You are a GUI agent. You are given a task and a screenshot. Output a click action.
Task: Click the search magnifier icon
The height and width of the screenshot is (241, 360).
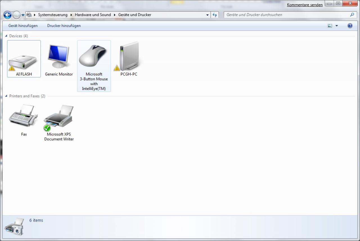352,15
